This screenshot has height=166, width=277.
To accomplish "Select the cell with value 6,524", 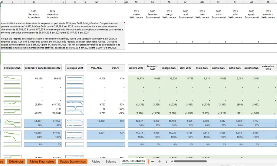I will tap(96, 133).
